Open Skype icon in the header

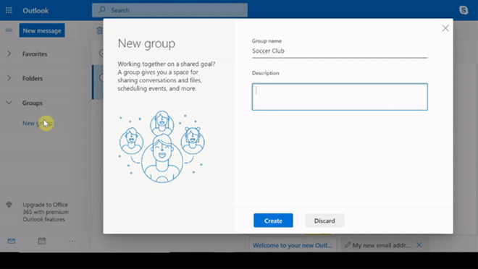[464, 10]
